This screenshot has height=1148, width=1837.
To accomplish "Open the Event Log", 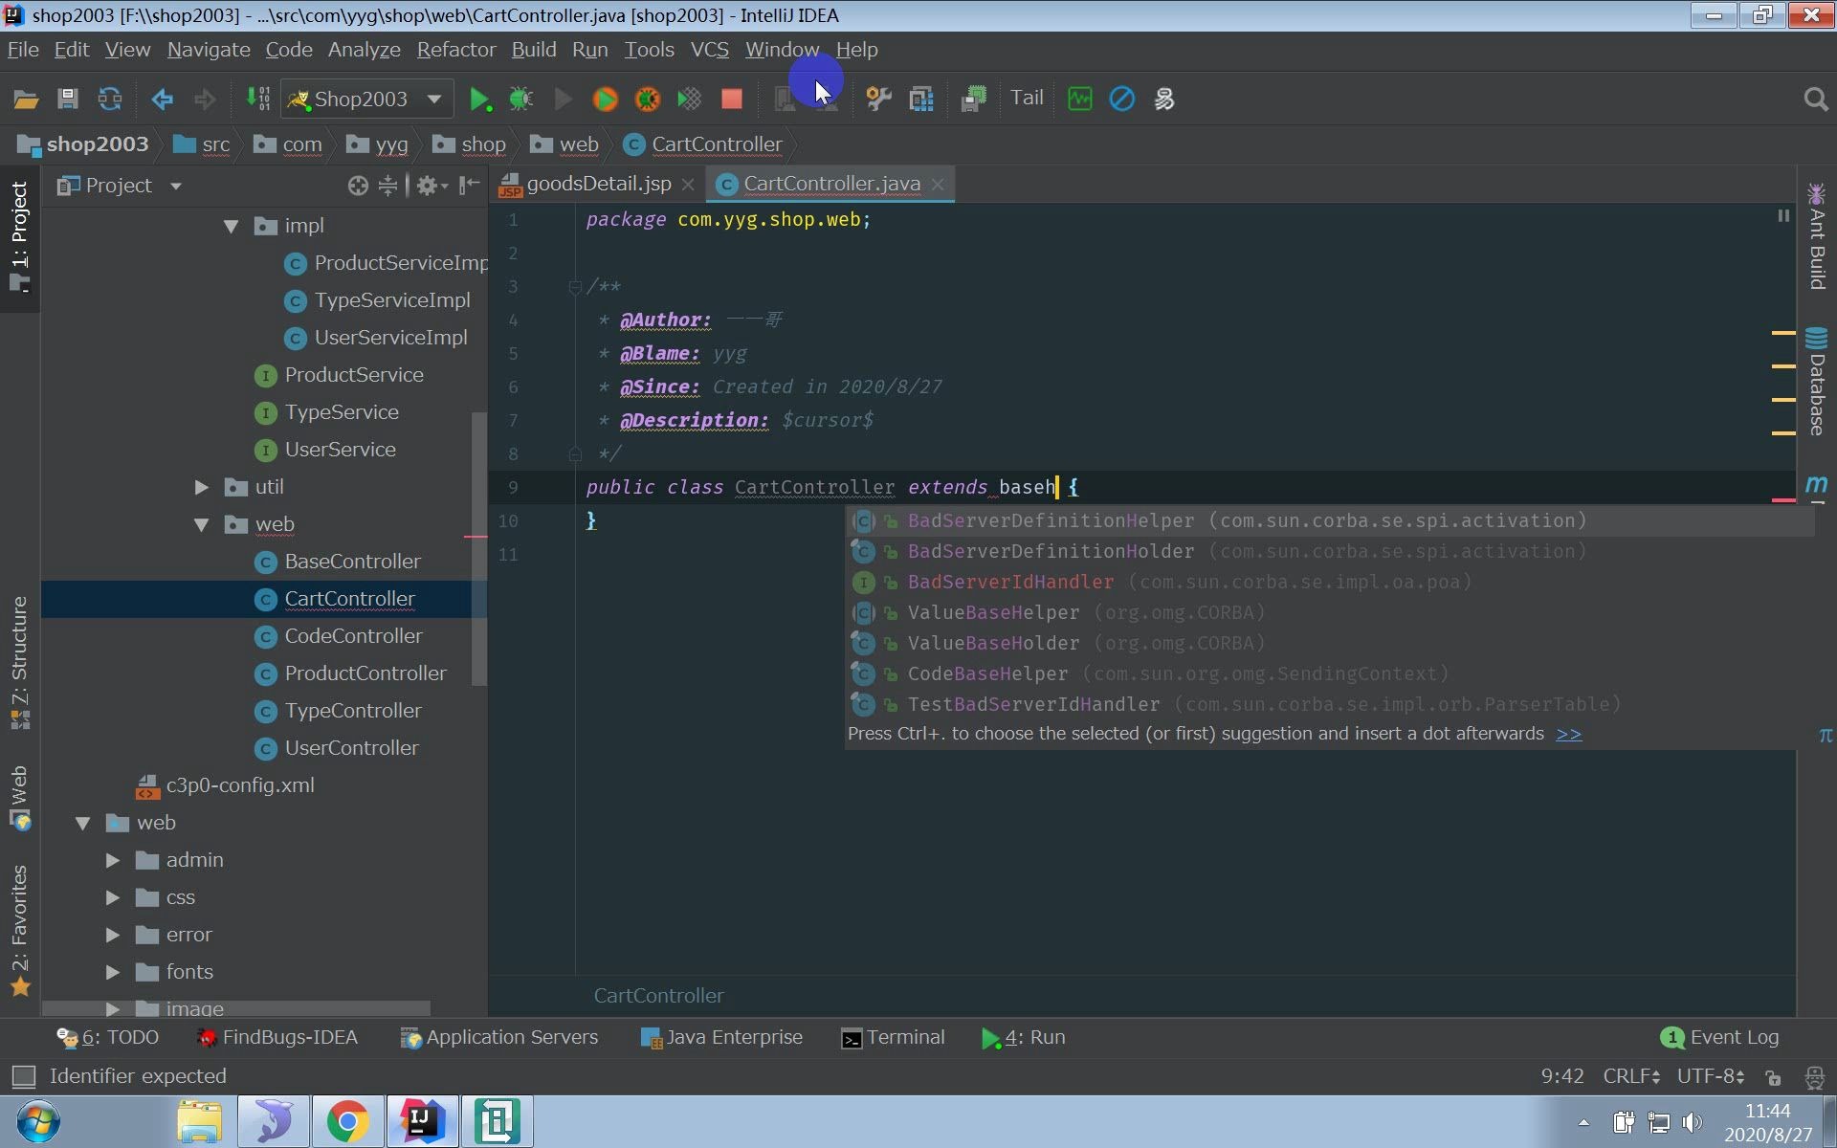I will click(x=1719, y=1037).
